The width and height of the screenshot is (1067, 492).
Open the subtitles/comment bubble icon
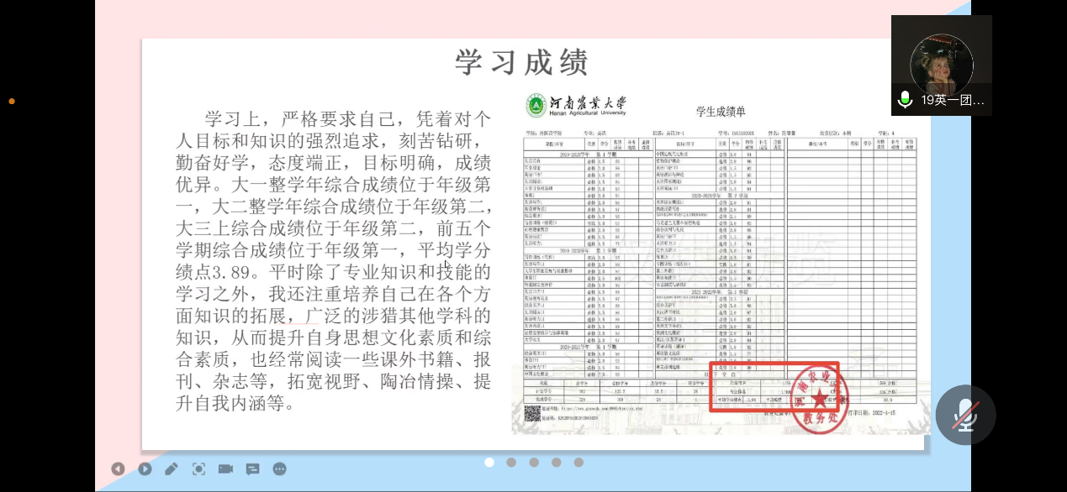pos(252,468)
